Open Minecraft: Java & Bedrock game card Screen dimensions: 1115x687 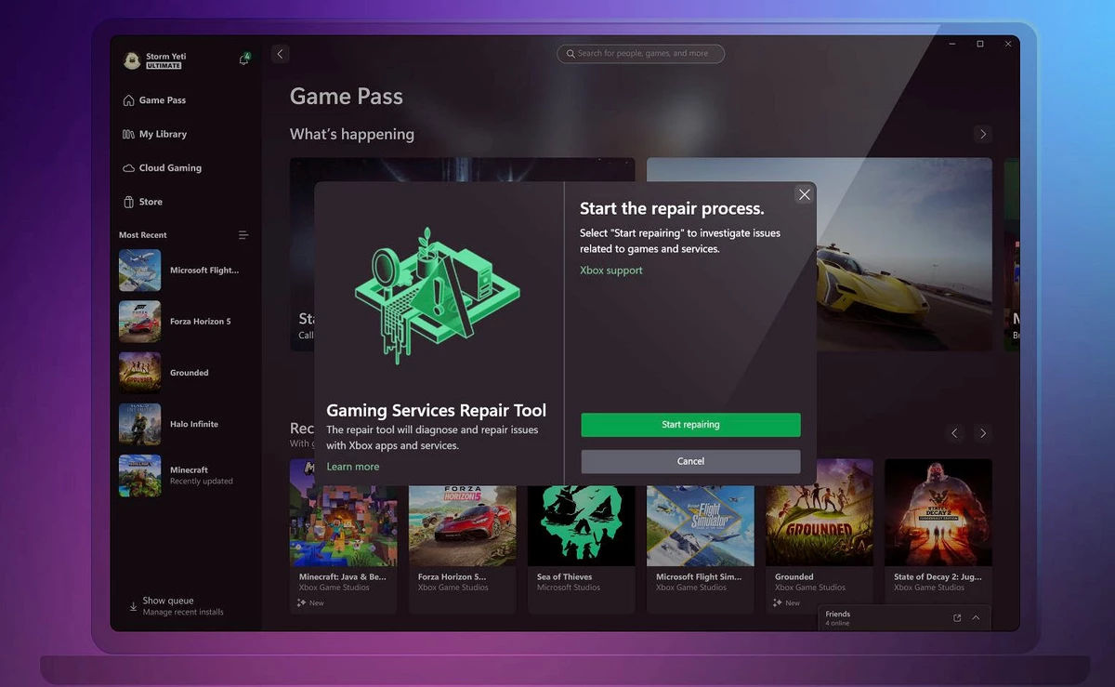344,535
